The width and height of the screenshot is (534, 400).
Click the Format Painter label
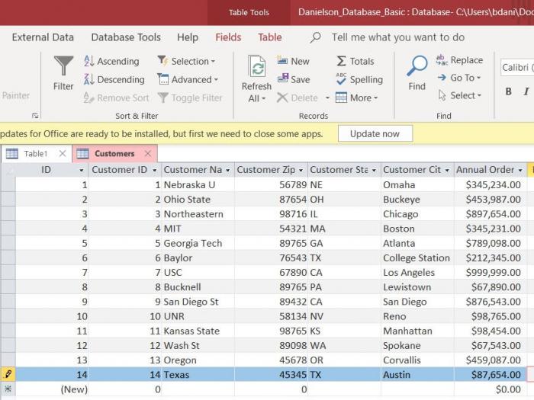tap(15, 95)
